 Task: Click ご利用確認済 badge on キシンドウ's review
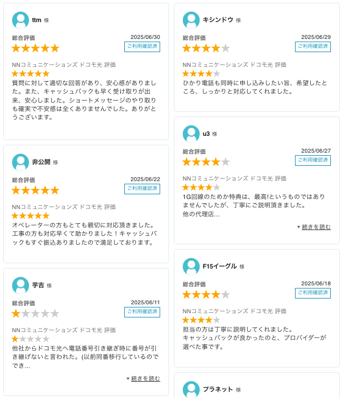pos(313,47)
